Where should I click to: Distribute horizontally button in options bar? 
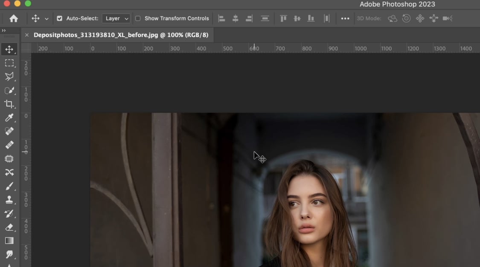pos(327,18)
